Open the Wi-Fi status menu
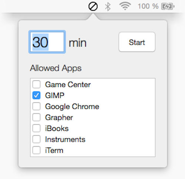The height and width of the screenshot is (179, 185). point(125,6)
